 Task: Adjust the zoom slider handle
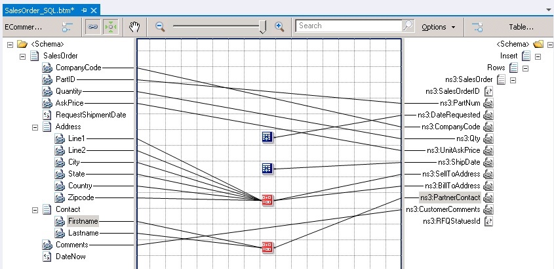pos(262,27)
